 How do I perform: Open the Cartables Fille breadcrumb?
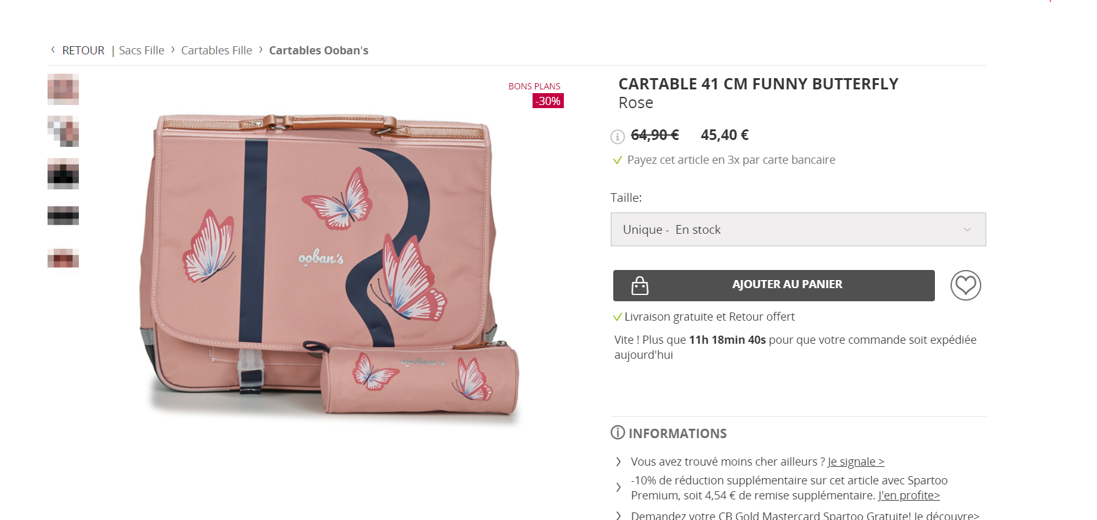pyautogui.click(x=217, y=51)
